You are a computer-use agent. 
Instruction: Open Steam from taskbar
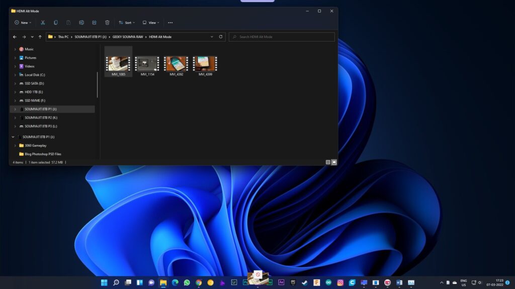305,282
